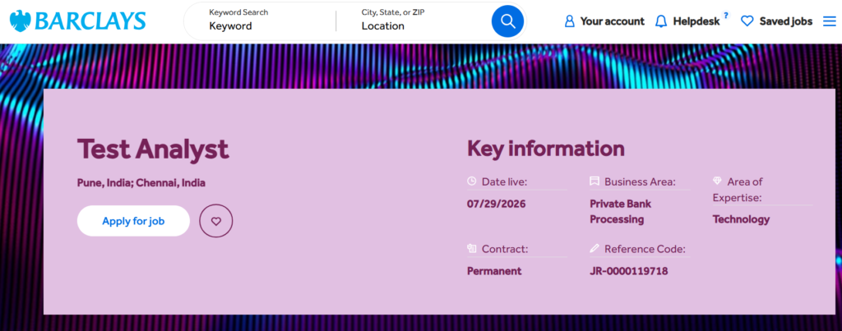Click the Technology expertise value
Image resolution: width=842 pixels, height=331 pixels.
741,219
